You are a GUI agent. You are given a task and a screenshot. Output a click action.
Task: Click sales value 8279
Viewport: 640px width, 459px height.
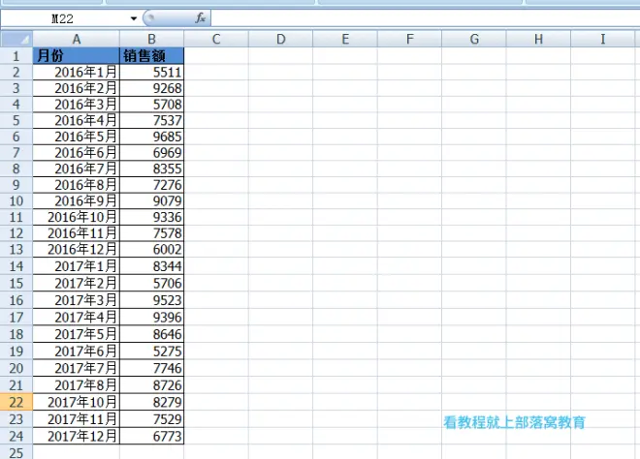click(x=152, y=402)
